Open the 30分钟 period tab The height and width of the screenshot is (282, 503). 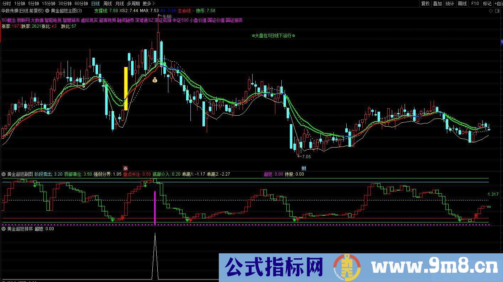[x=65, y=4]
